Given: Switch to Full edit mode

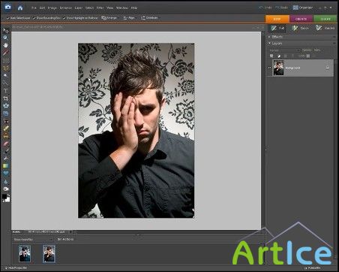Looking at the screenshot, I should (278, 29).
